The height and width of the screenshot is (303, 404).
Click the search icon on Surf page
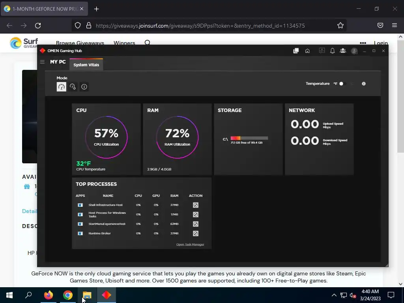tap(148, 43)
